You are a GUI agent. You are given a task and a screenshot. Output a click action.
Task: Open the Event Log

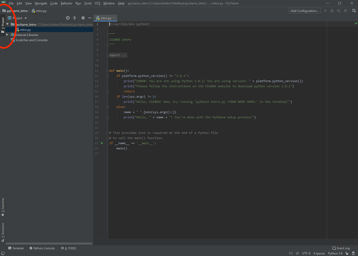341,248
